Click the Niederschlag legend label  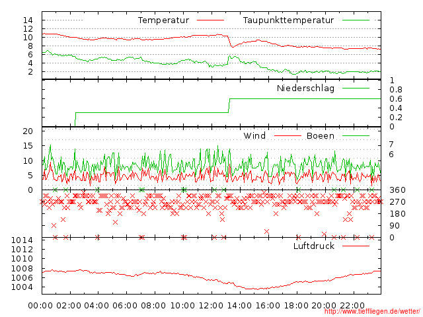(x=305, y=88)
